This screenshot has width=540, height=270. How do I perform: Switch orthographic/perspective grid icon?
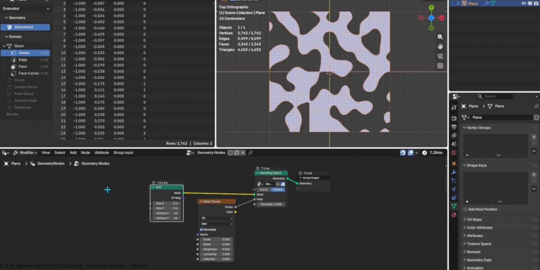tap(440, 66)
